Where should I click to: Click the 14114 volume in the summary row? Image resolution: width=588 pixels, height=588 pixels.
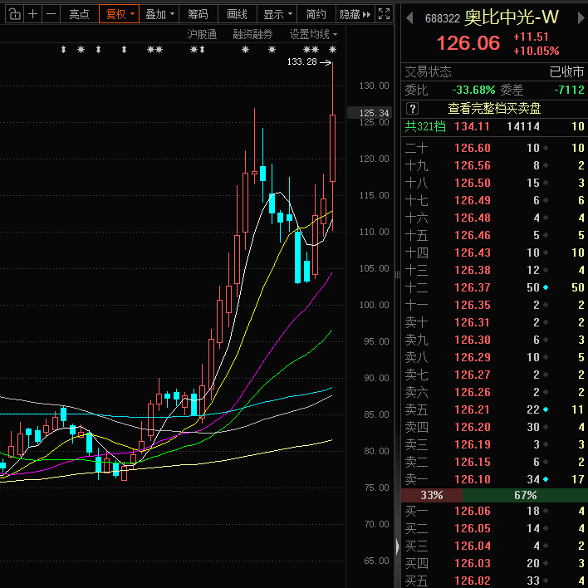tap(523, 126)
